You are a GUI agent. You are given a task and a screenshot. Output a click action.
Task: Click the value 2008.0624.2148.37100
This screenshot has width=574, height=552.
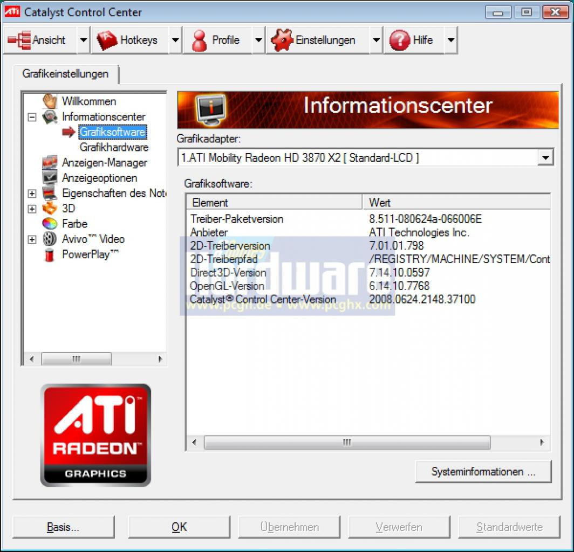[x=422, y=299]
